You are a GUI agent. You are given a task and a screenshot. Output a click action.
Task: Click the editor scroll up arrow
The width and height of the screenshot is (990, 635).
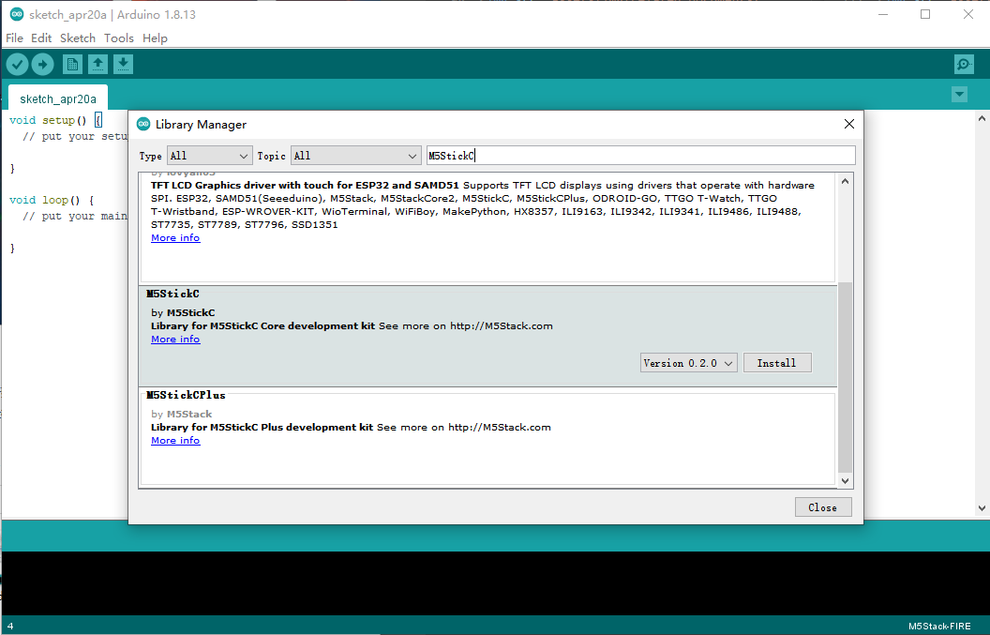[982, 118]
